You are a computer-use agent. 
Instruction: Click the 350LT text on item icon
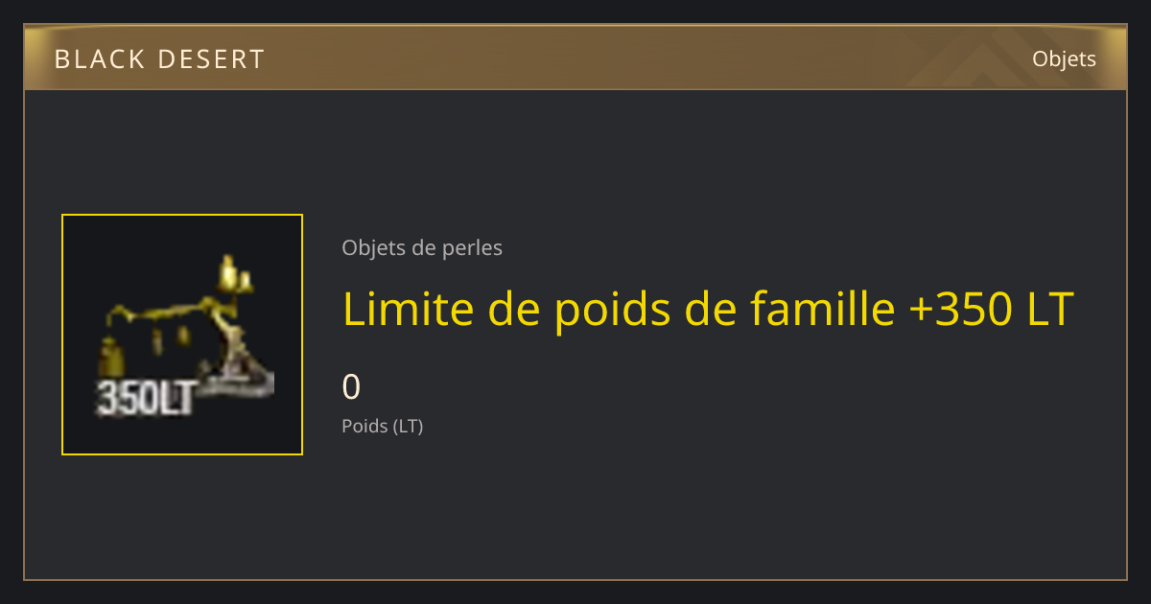(146, 398)
